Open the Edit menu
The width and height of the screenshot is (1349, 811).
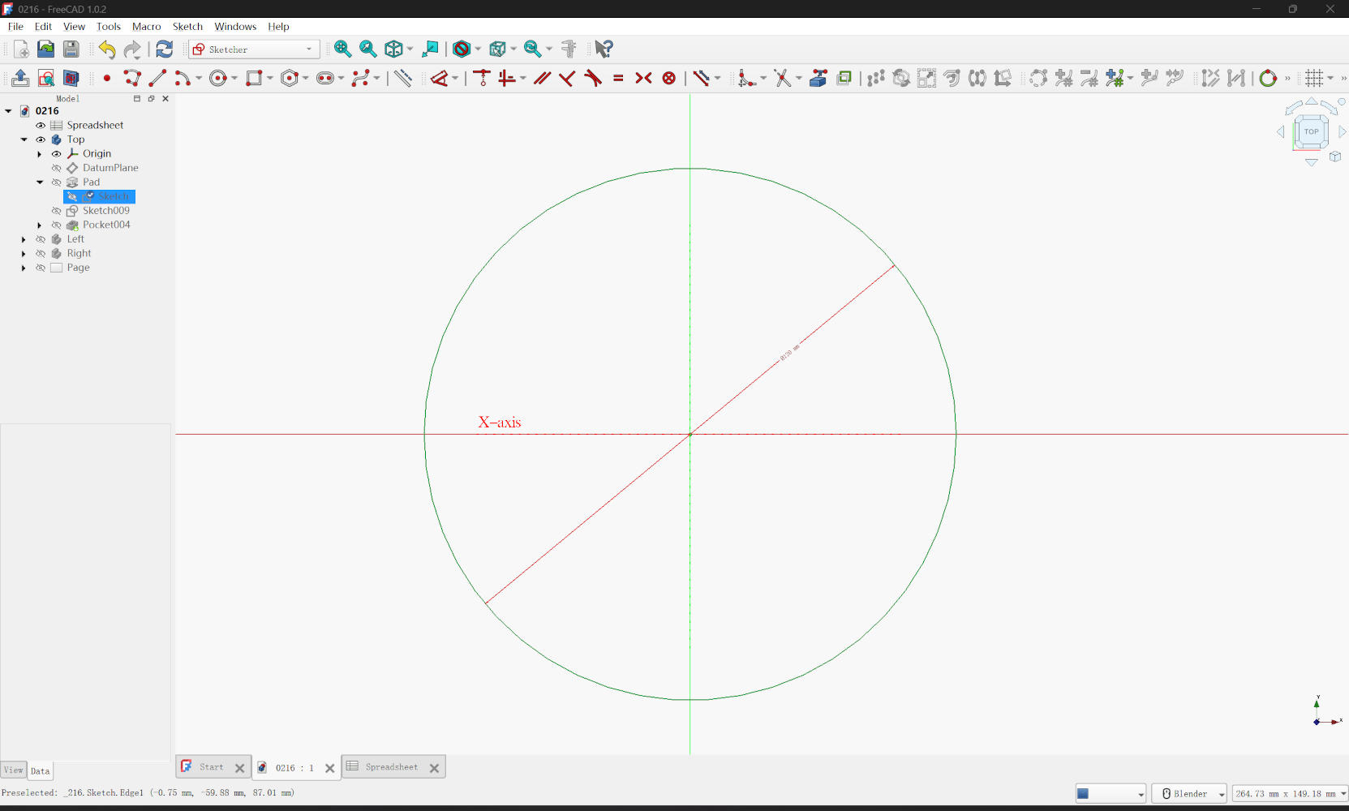[43, 27]
